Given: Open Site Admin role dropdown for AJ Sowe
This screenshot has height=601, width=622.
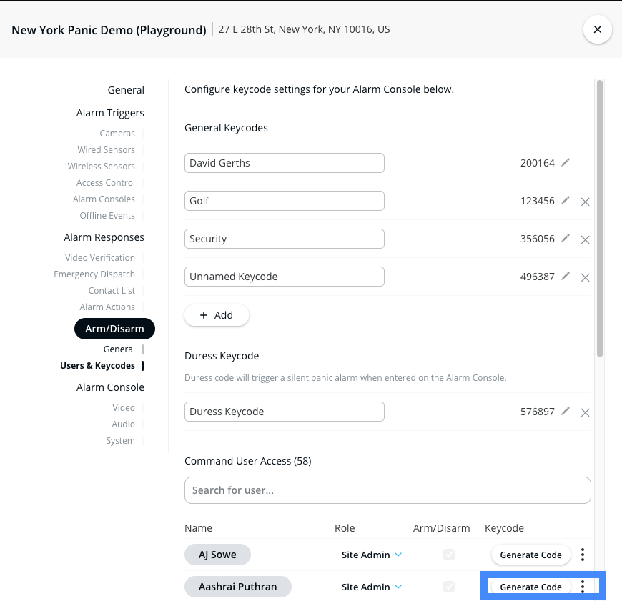Looking at the screenshot, I should pos(372,555).
